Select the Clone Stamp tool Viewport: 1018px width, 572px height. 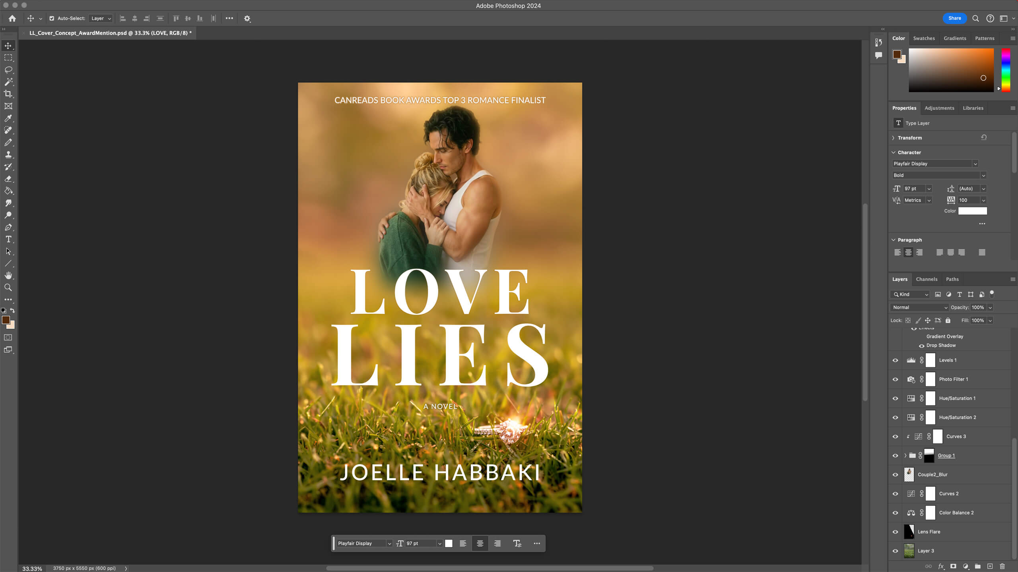click(8, 155)
